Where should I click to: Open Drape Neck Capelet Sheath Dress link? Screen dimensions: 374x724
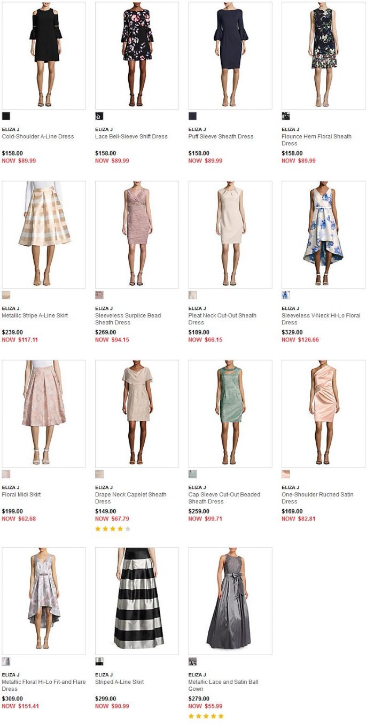131,498
